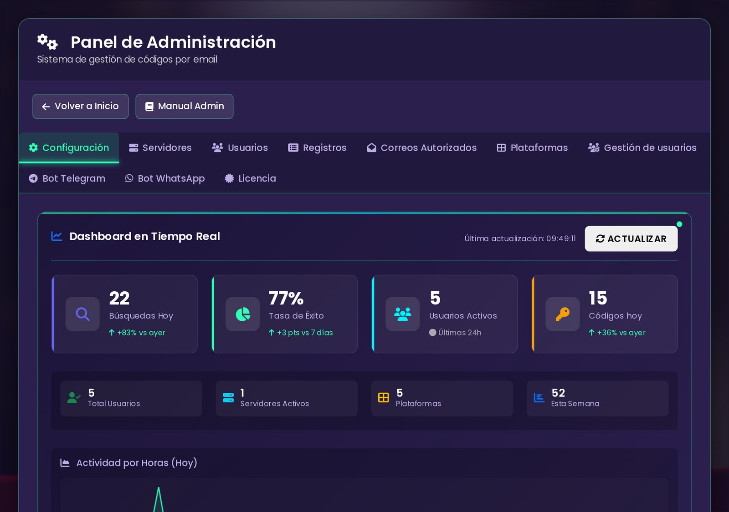Click the Sistema de gestión de códigos subtitle
The width and height of the screenshot is (729, 512).
[127, 60]
